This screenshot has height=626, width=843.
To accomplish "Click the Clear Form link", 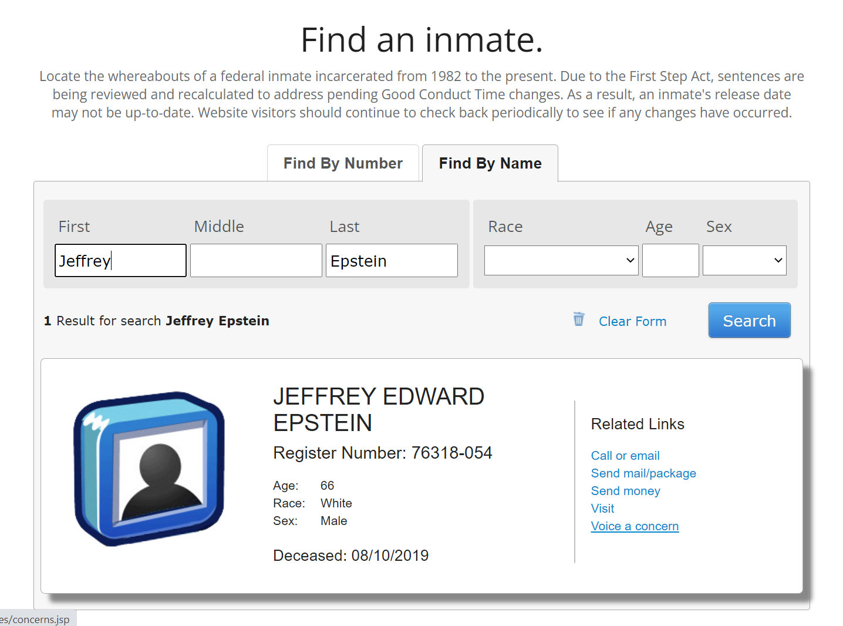I will click(632, 321).
